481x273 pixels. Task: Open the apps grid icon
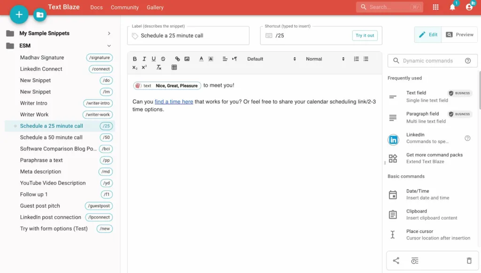pyautogui.click(x=435, y=7)
